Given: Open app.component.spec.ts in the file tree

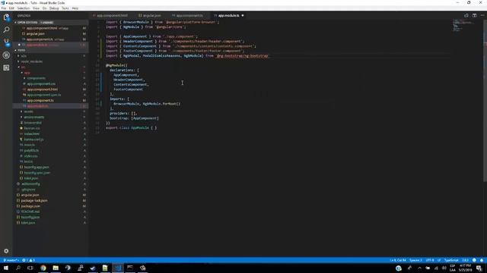Looking at the screenshot, I should 44,95.
